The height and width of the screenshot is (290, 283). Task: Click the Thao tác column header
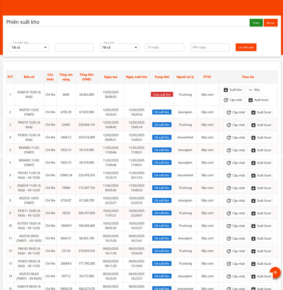point(248,77)
